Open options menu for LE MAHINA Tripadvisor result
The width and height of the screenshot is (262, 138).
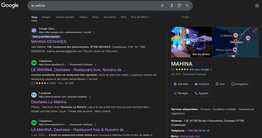96,65
